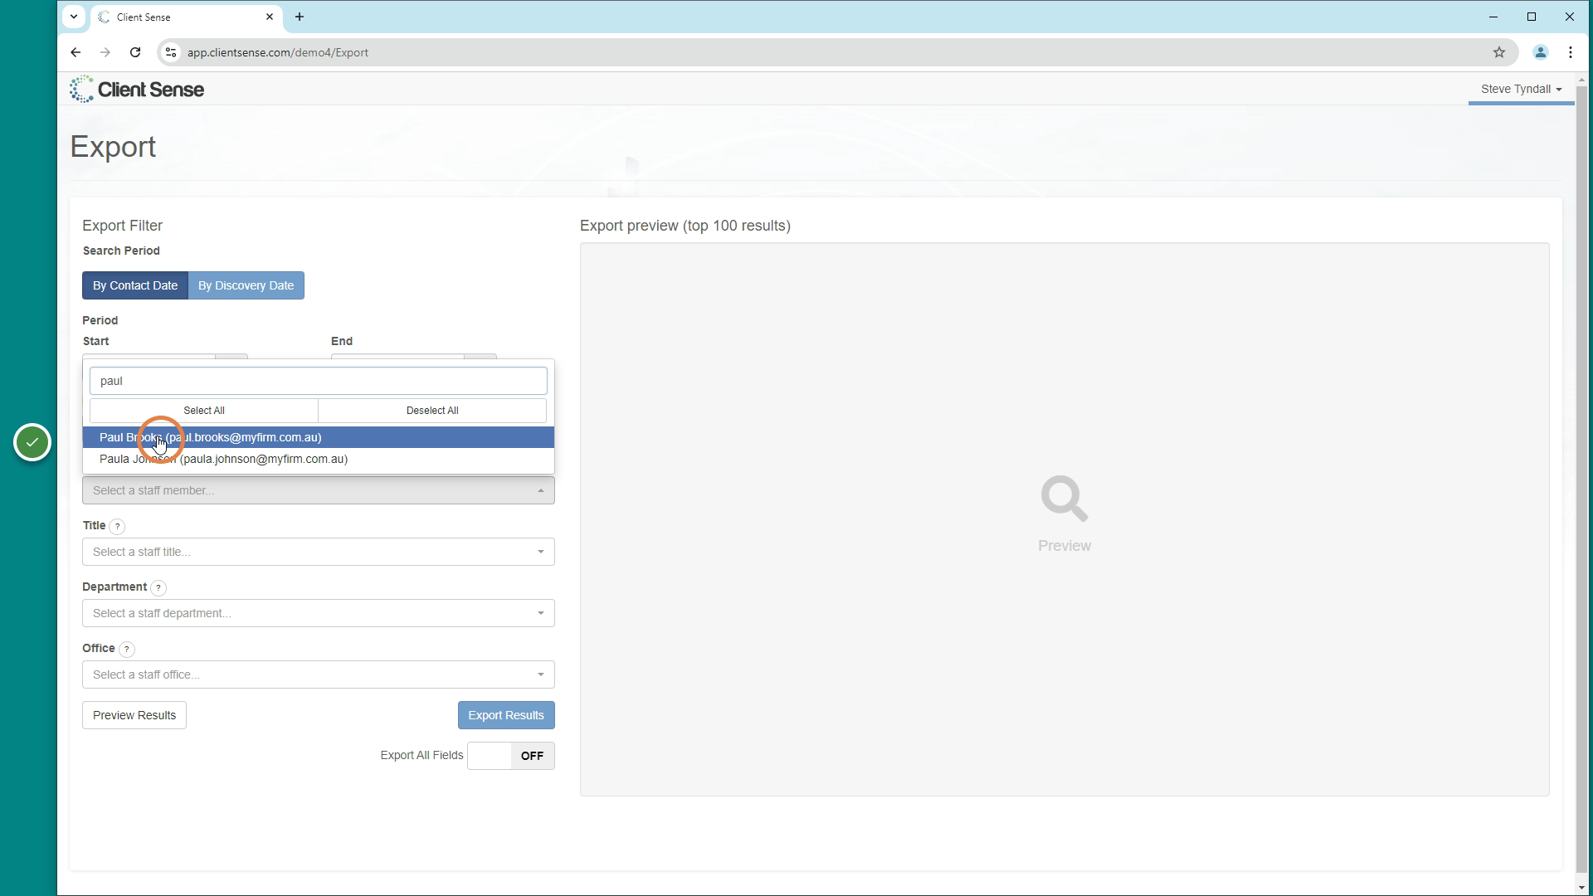The width and height of the screenshot is (1593, 896).
Task: Toggle Export All Fields switch
Action: (511, 756)
